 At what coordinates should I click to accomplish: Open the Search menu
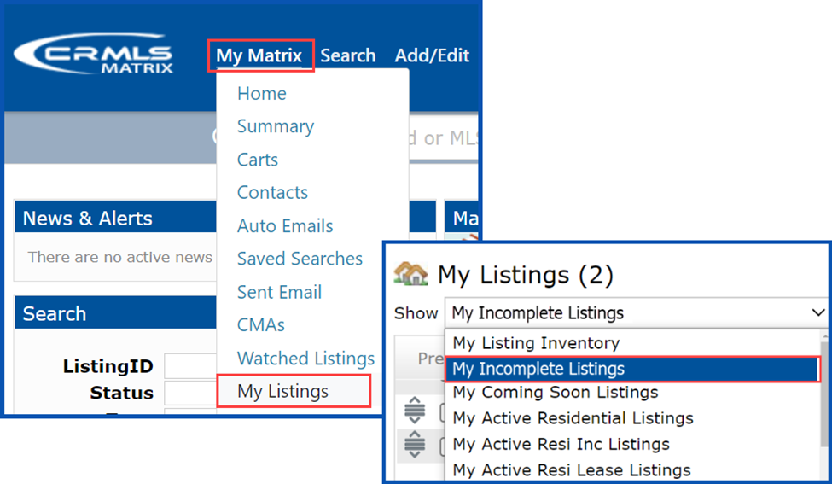(347, 55)
